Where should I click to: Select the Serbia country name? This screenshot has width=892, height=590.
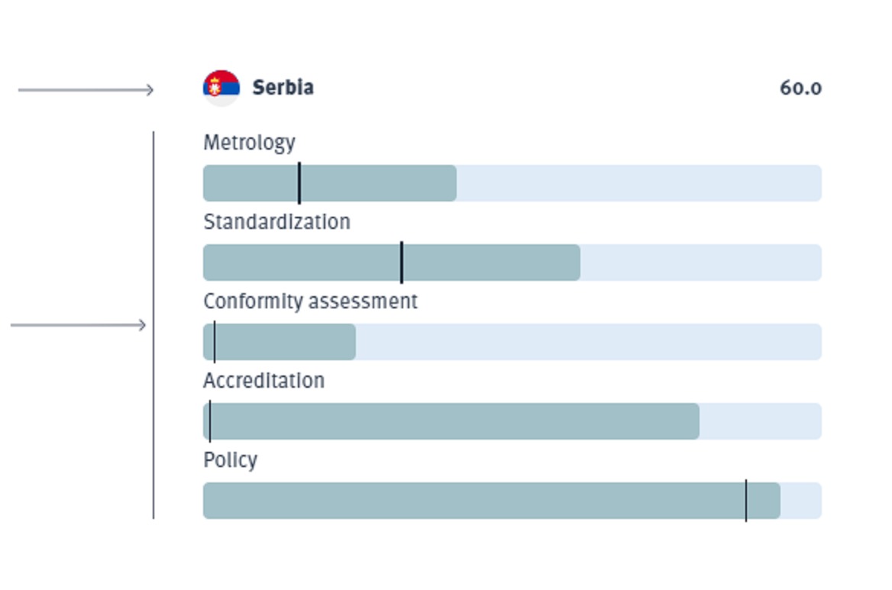click(283, 88)
